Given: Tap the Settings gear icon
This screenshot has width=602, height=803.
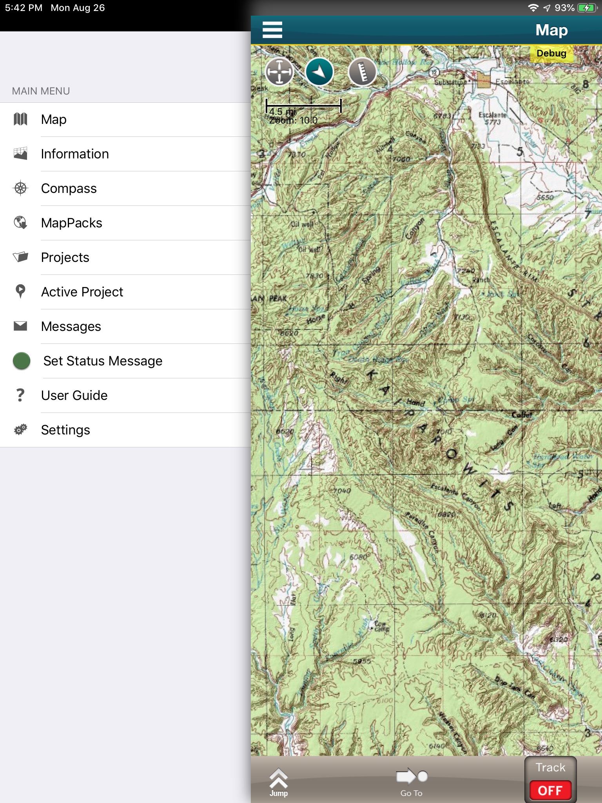Looking at the screenshot, I should click(20, 430).
